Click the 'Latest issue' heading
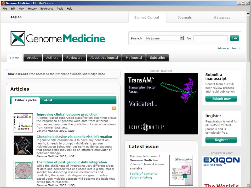251x188 pixels. pyautogui.click(x=144, y=146)
